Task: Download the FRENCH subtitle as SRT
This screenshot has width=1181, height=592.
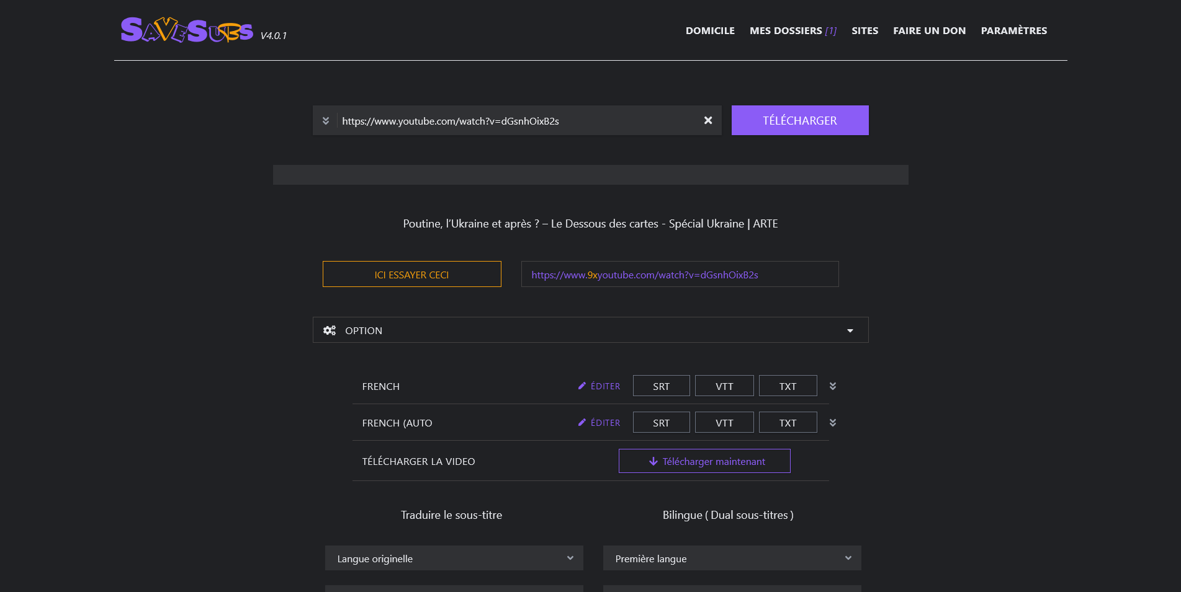Action: [x=661, y=386]
